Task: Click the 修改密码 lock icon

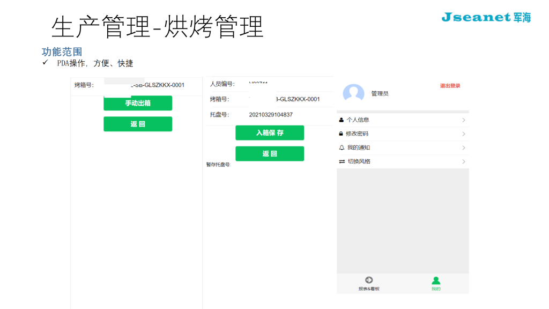Action: pyautogui.click(x=341, y=134)
